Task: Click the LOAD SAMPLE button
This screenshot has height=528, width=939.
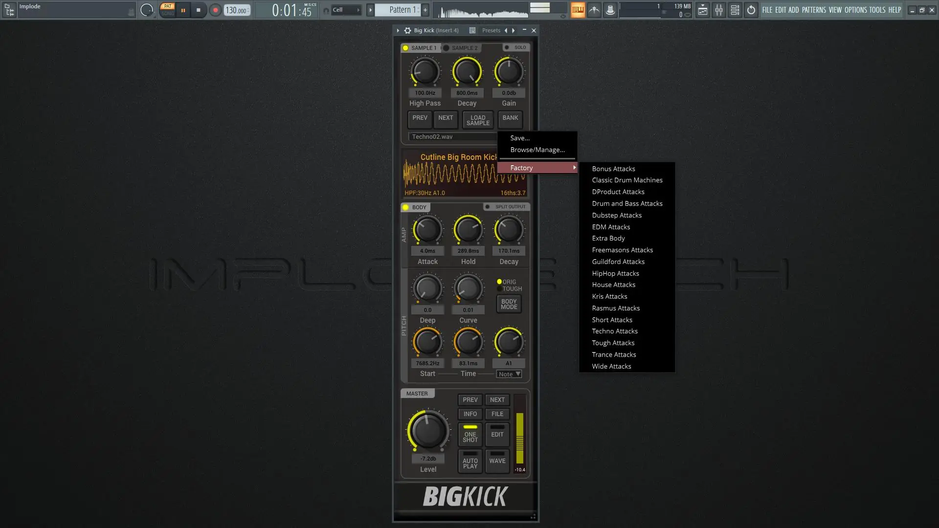Action: 477,120
